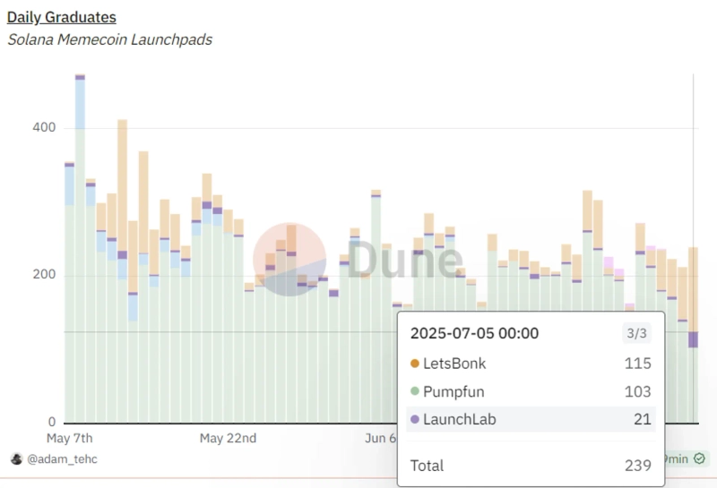The width and height of the screenshot is (717, 488).
Task: Click the 3/3 series count badge
Action: (635, 333)
